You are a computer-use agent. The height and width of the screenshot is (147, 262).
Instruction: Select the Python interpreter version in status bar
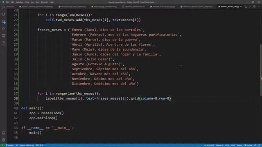tap(27, 145)
